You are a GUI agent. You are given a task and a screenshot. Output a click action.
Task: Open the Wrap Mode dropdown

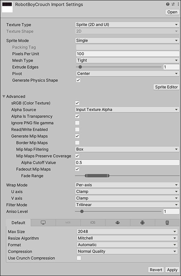(127, 185)
